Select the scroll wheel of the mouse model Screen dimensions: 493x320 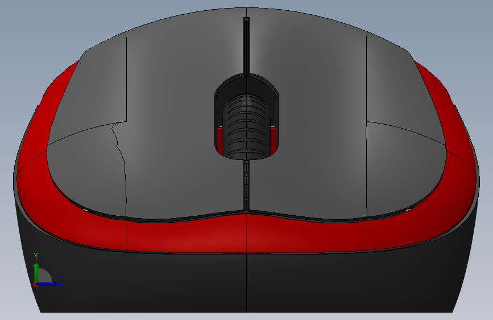246,126
